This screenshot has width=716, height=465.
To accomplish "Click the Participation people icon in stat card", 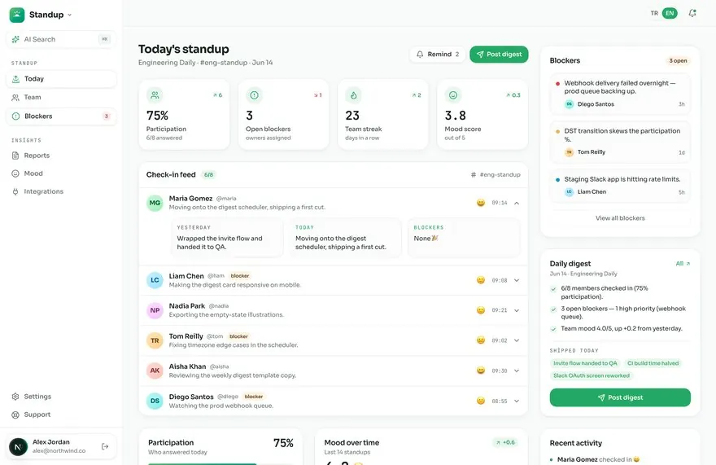I will point(155,95).
